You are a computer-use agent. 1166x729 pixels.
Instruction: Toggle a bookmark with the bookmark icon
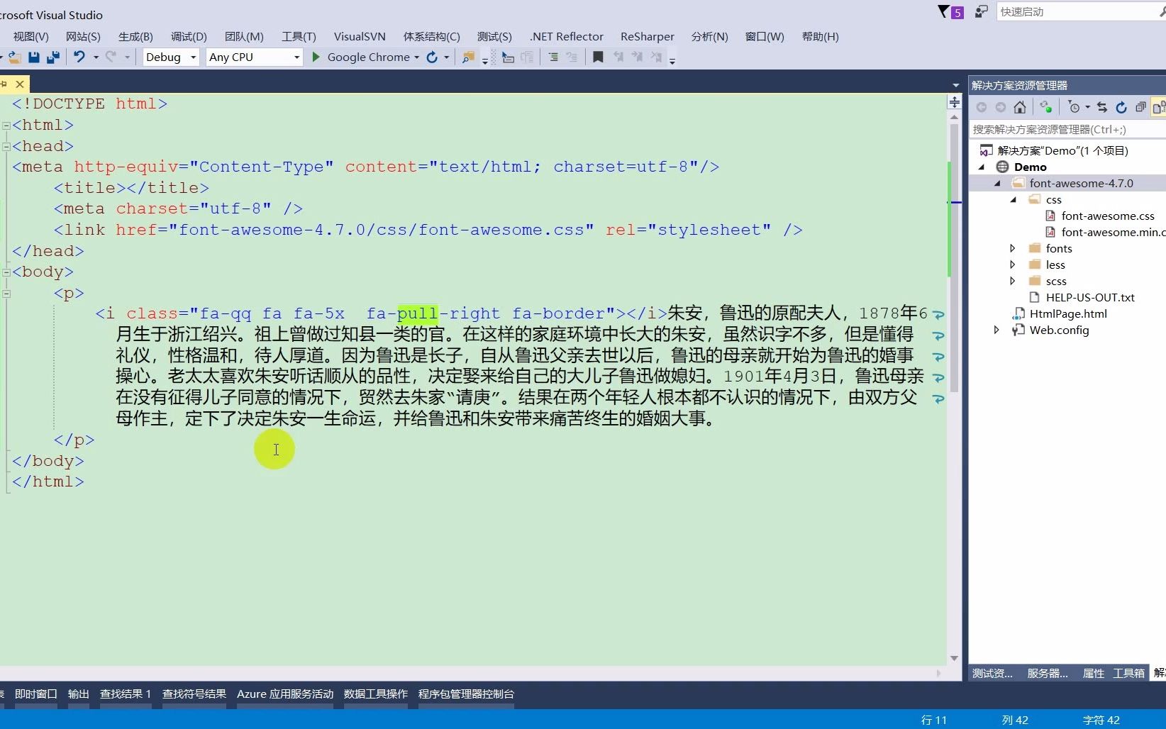[598, 57]
